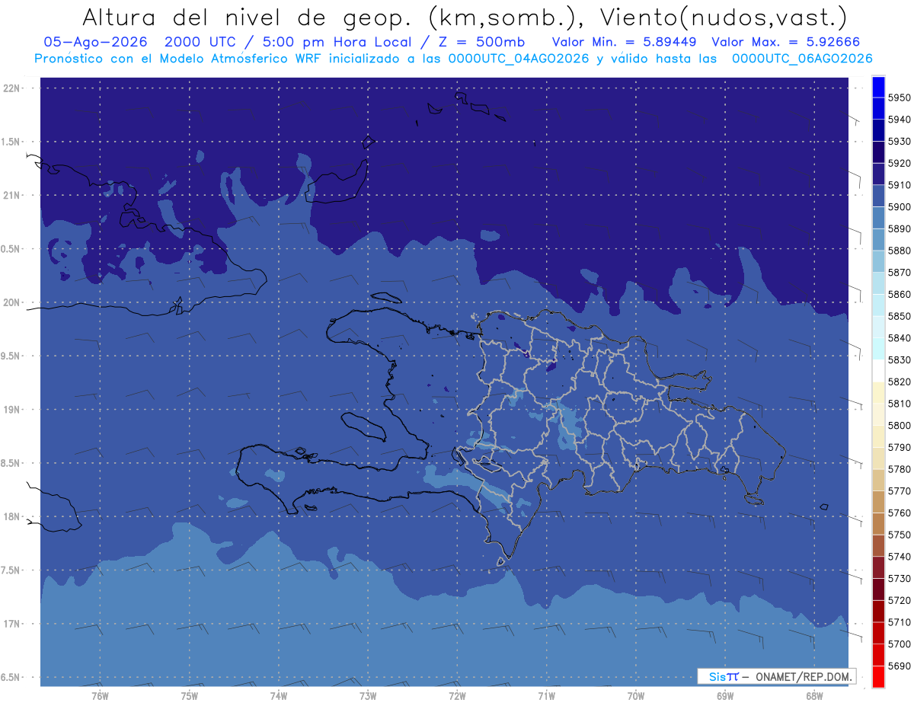Click the '5730' colorbar value

click(899, 579)
